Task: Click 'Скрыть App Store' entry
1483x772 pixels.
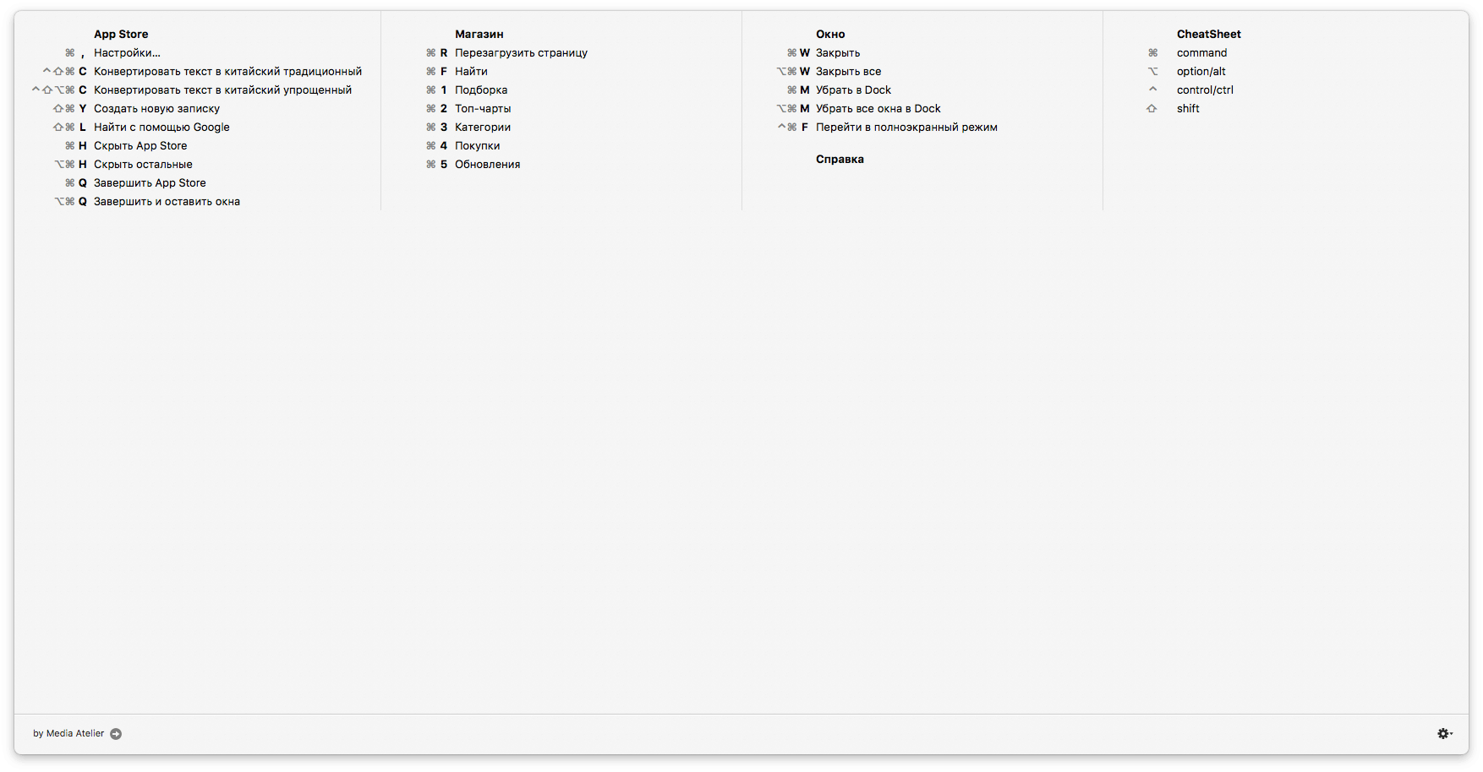Action: (x=140, y=145)
